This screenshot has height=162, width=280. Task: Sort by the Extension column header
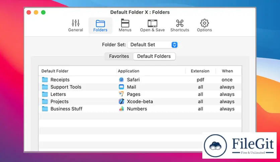pyautogui.click(x=200, y=71)
